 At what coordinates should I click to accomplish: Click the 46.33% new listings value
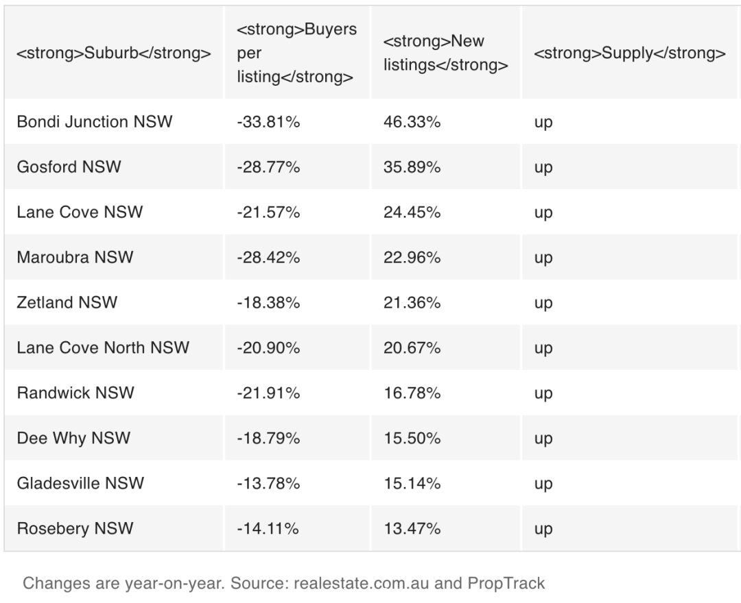tap(412, 122)
